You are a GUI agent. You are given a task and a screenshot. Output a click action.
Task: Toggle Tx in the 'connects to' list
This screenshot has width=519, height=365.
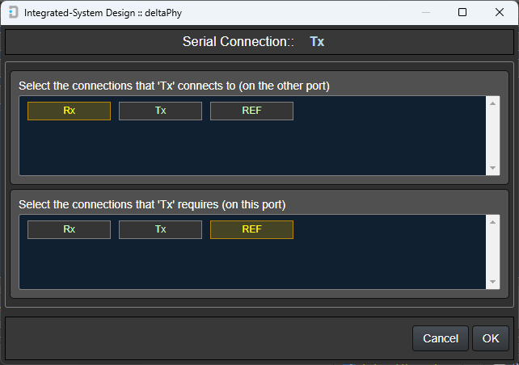pos(160,111)
